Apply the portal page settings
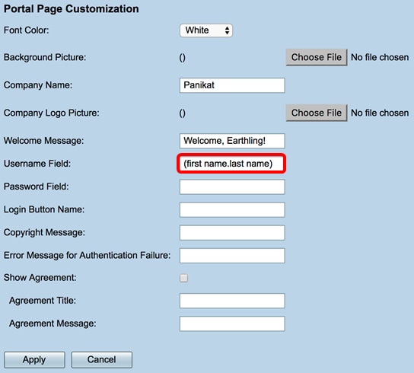Viewport: 414px width, 373px height. (x=34, y=360)
